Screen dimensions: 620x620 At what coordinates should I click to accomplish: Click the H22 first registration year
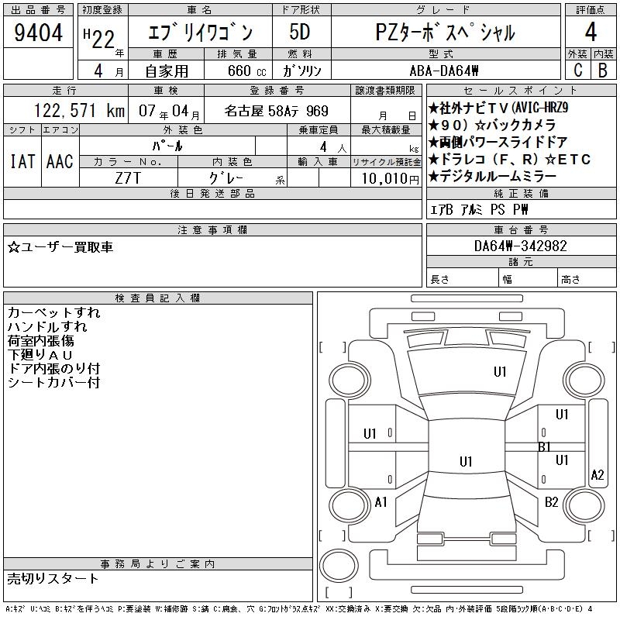[99, 38]
